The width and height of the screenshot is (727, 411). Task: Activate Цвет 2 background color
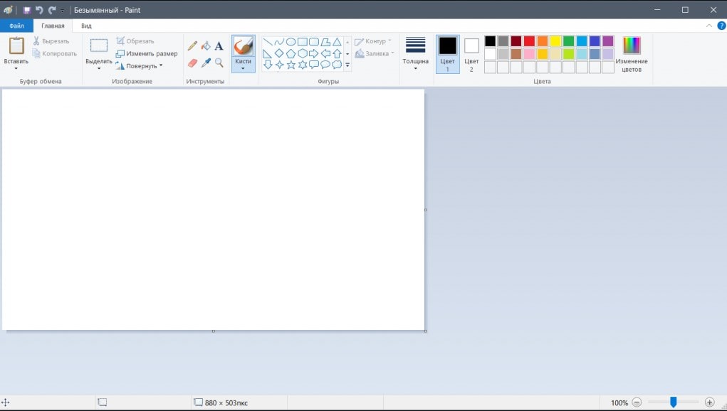471,54
